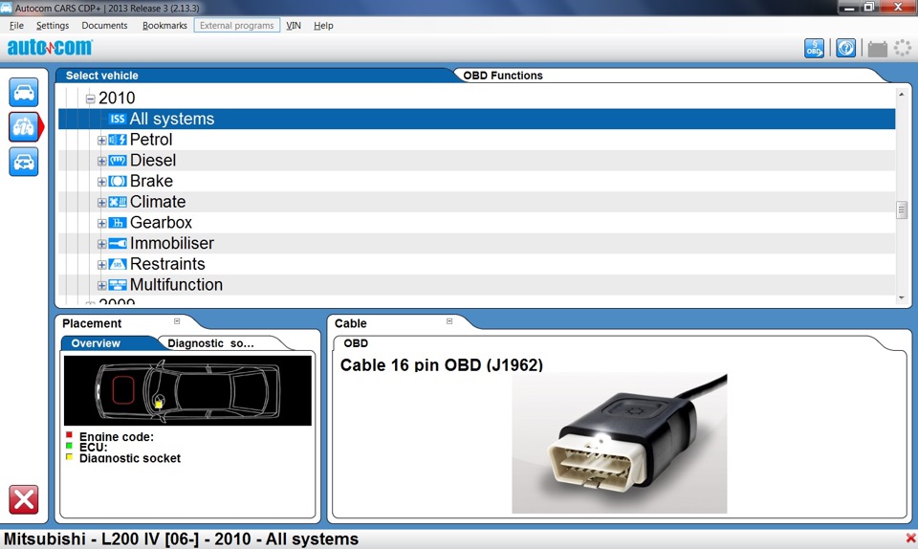This screenshot has width=918, height=549.
Task: Click the Diesel glow plug icon
Action: 117,161
